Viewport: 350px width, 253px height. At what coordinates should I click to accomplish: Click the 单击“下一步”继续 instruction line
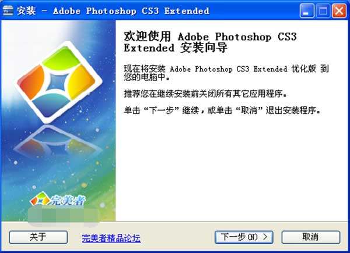222,110
